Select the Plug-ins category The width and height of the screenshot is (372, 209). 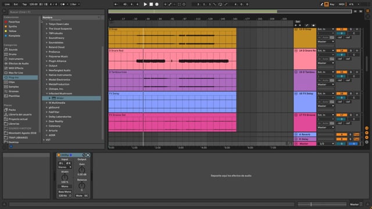[x=20, y=77]
